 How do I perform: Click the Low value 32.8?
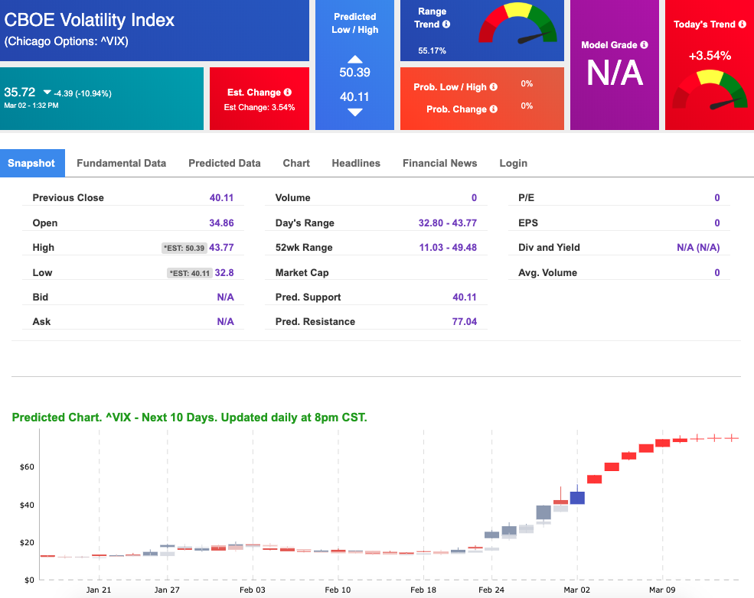[224, 272]
